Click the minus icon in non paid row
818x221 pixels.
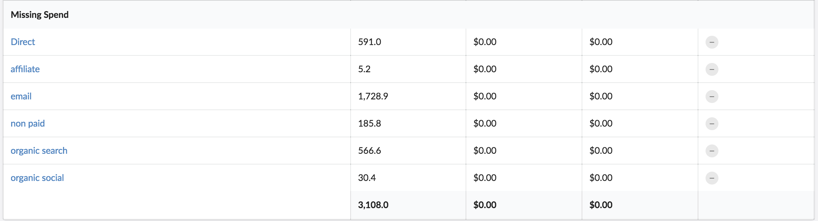point(712,124)
